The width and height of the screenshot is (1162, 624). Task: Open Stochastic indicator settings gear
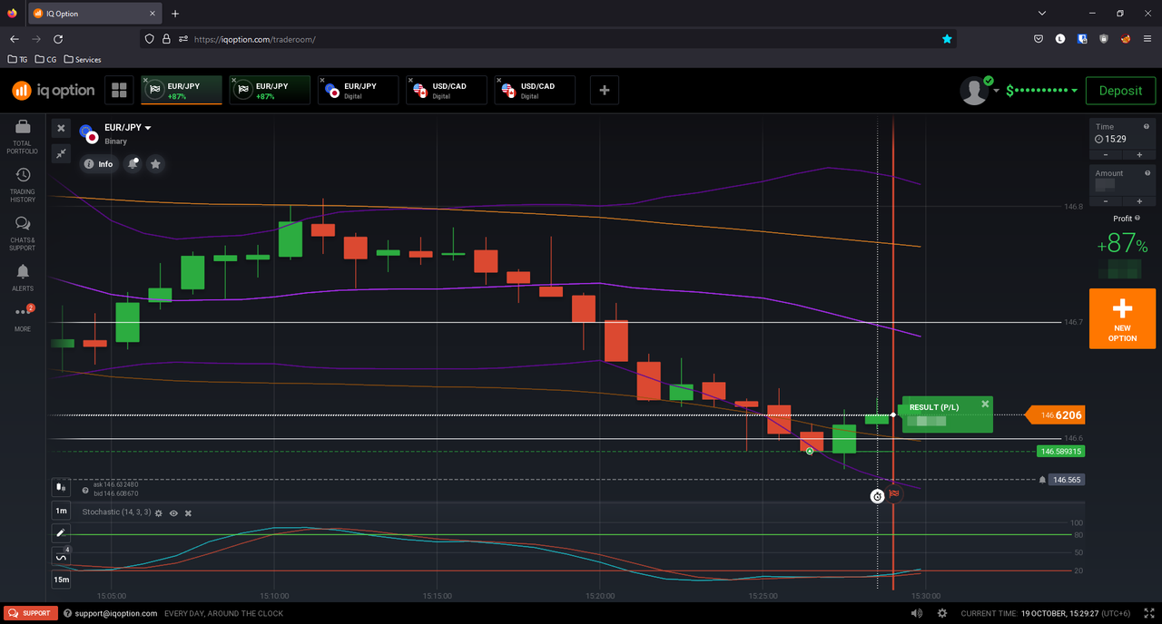159,513
